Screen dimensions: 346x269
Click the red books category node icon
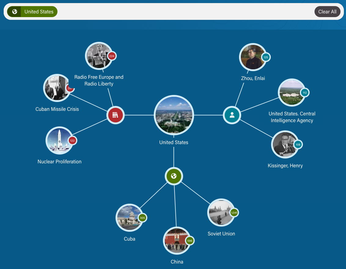pos(116,115)
